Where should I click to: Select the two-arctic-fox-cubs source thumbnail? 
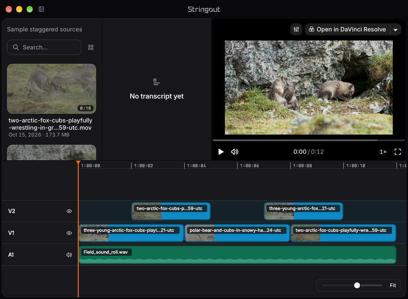pos(51,89)
